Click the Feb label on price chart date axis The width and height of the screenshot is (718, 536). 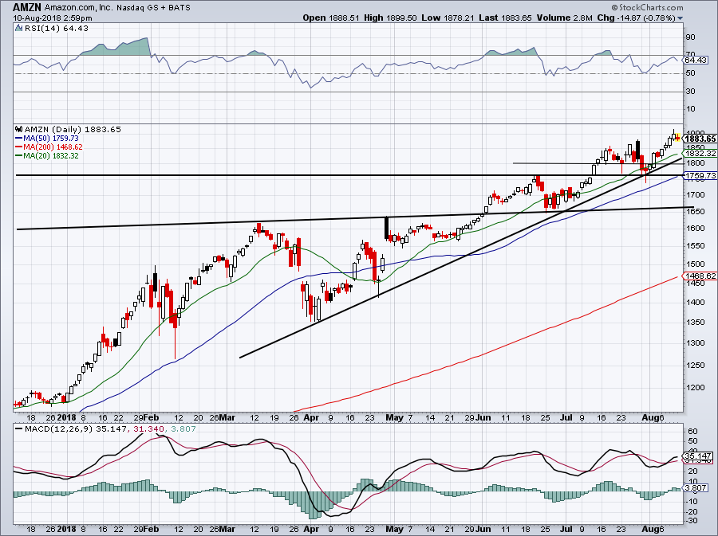(151, 417)
